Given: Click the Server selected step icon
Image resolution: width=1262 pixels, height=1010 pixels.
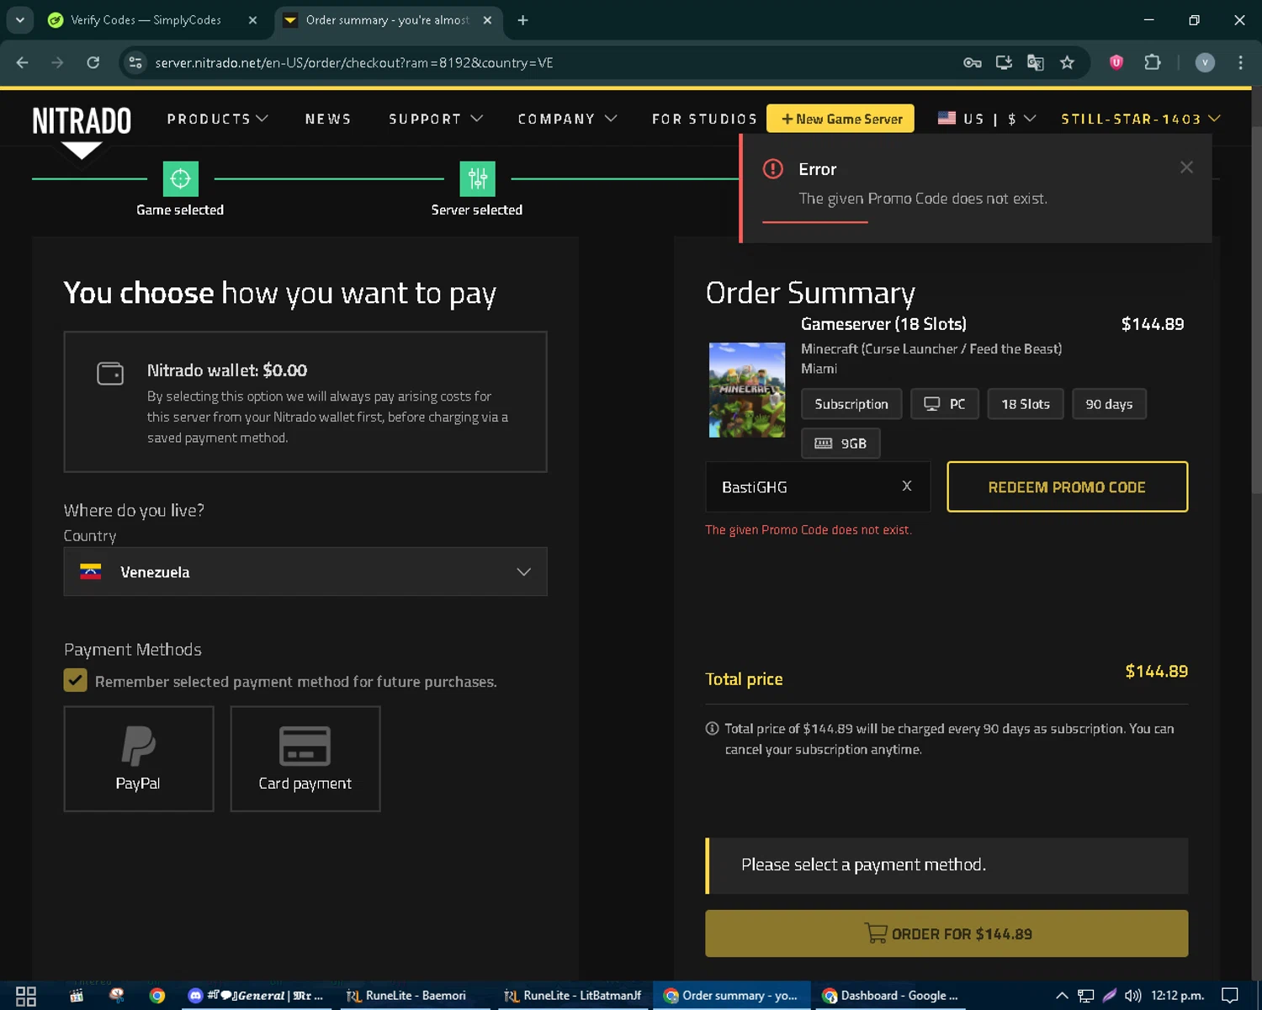Looking at the screenshot, I should click(x=477, y=178).
